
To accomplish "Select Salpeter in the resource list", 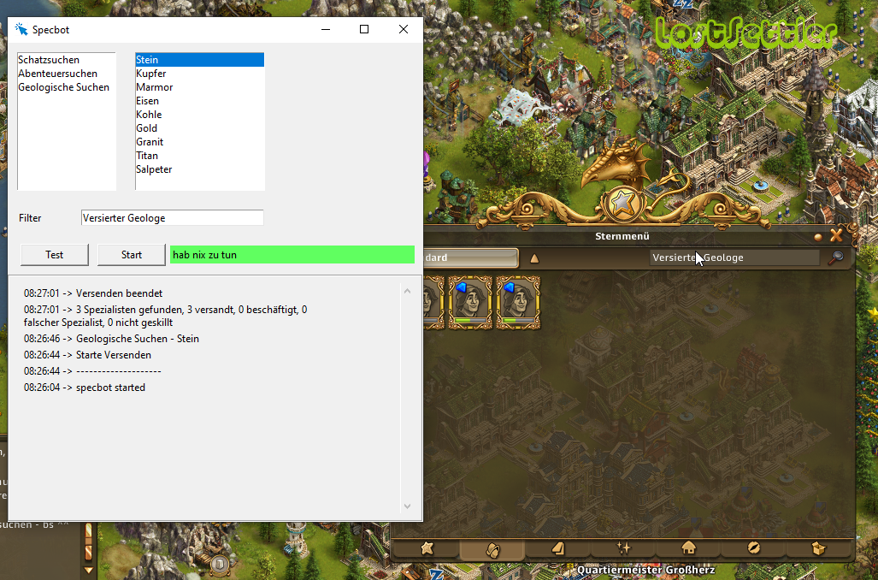I will (x=154, y=169).
